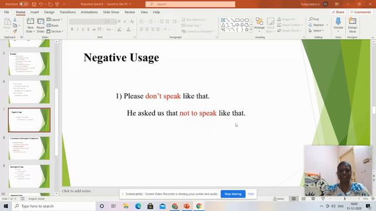Image resolution: width=376 pixels, height=211 pixels.
Task: Open the Transitions tab
Action: click(x=68, y=12)
